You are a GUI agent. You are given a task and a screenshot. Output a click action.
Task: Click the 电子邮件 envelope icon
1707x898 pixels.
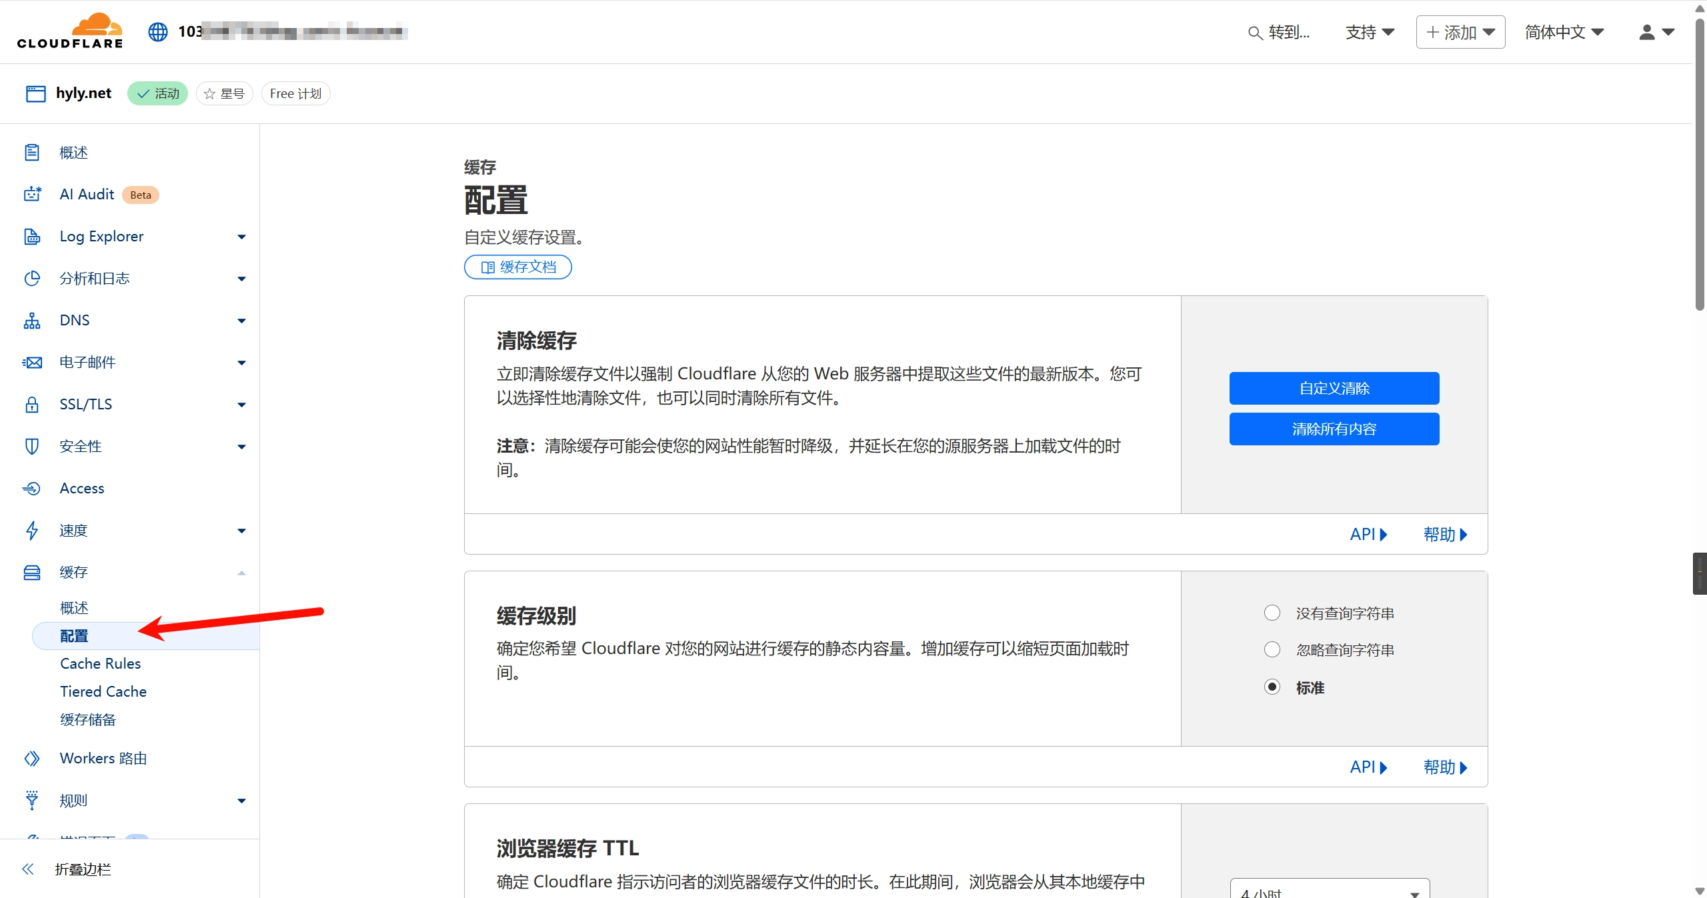[32, 362]
